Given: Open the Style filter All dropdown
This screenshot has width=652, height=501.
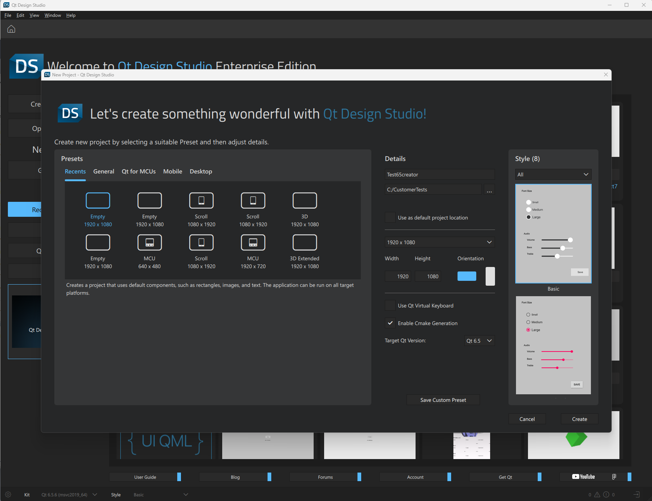Looking at the screenshot, I should click(553, 174).
